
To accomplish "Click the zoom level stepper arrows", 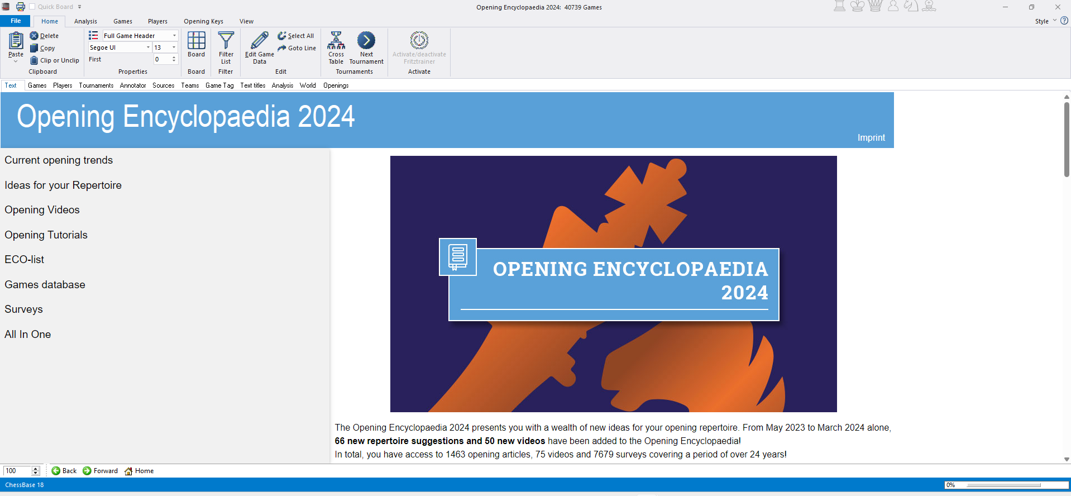I will [x=36, y=471].
